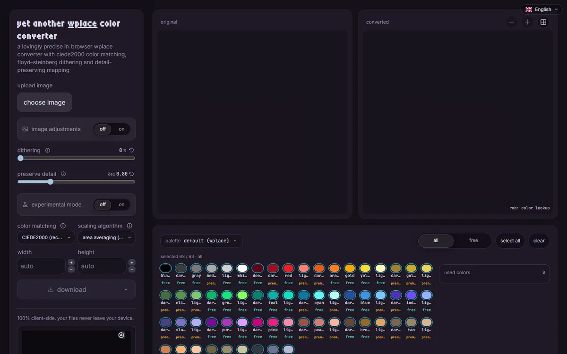
Task: Set experimental mode to off
Action: pyautogui.click(x=103, y=205)
